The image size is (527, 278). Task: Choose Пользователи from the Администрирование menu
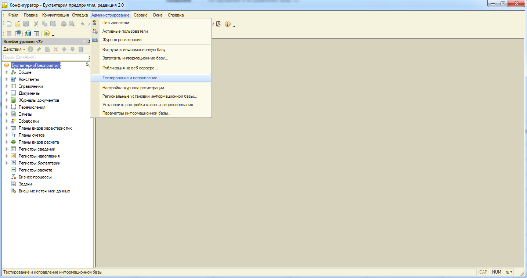coord(151,23)
